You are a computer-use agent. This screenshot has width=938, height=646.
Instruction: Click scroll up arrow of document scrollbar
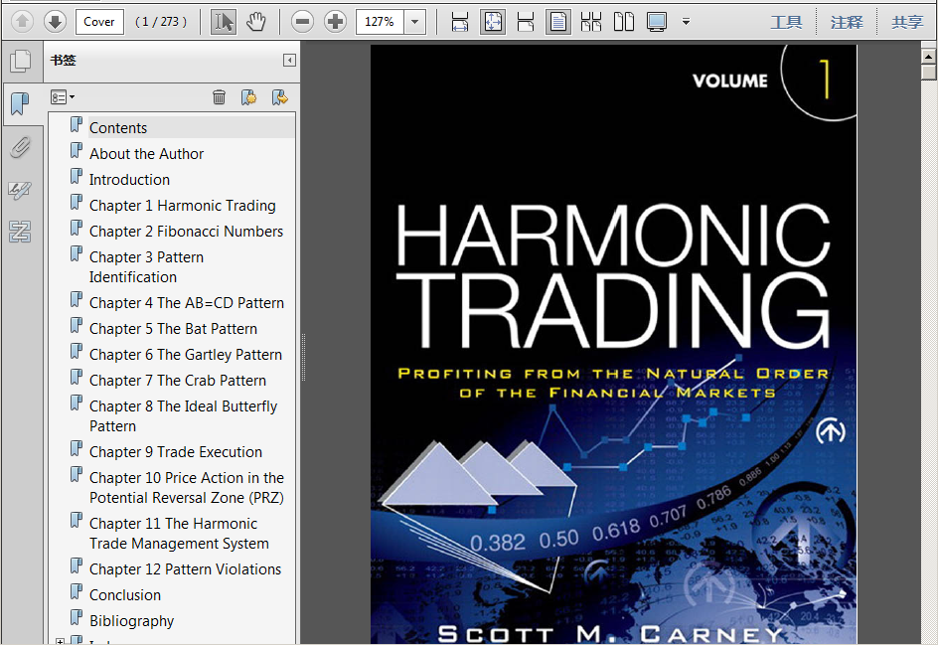(x=928, y=57)
